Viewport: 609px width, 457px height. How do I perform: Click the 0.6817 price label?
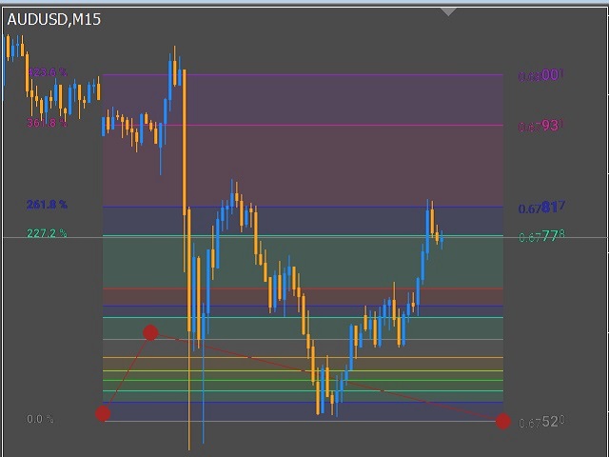[541, 208]
